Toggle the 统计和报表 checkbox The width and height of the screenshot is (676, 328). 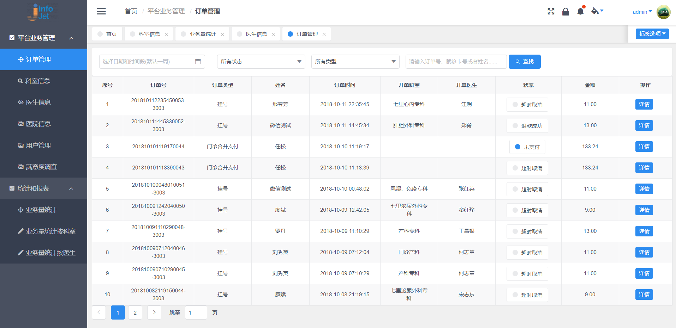click(x=12, y=188)
